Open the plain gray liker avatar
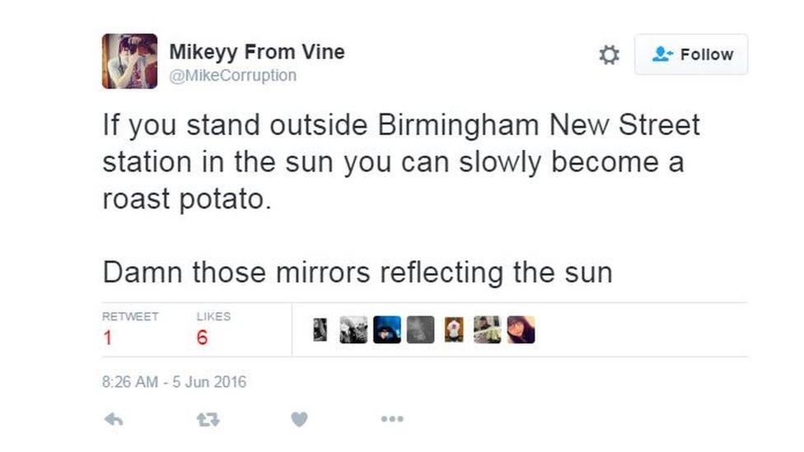The width and height of the screenshot is (804, 452). [420, 329]
